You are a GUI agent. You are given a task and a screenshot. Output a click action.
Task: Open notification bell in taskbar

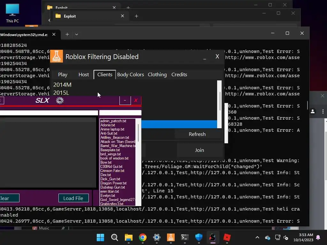coord(318,237)
